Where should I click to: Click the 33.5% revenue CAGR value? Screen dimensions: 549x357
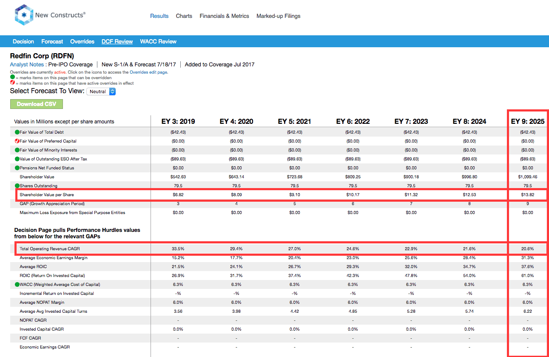tap(178, 248)
